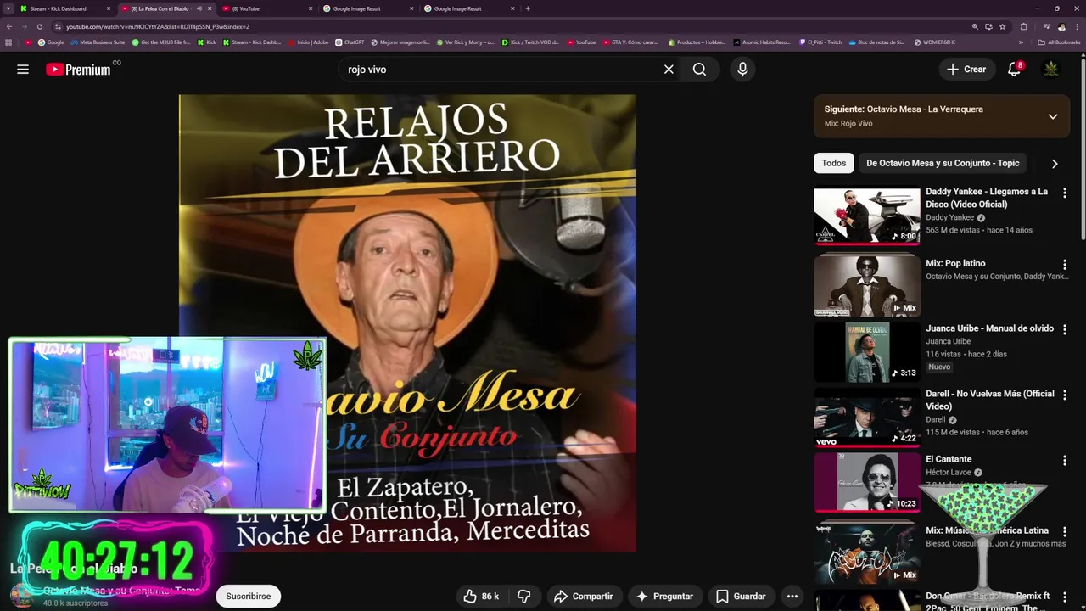The width and height of the screenshot is (1086, 611).
Task: Open the Meta Business Suite bookmark
Action: pos(98,42)
